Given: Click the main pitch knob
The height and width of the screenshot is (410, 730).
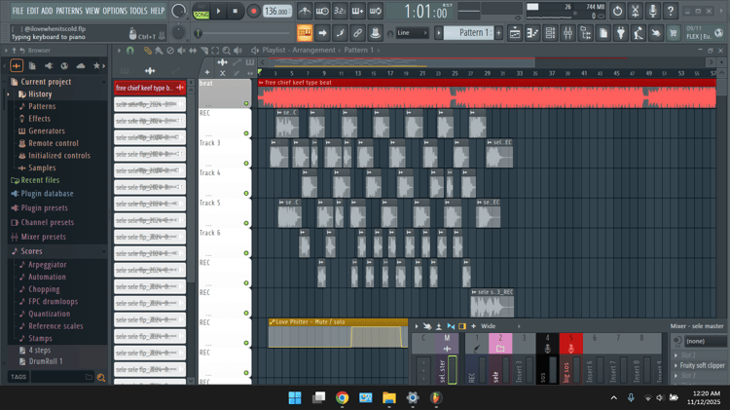Looking at the screenshot, I should point(178,32).
